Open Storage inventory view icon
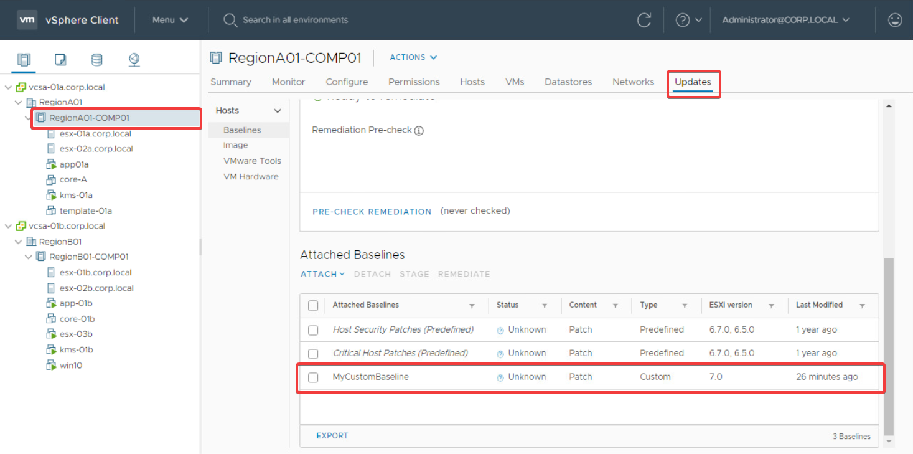Image resolution: width=913 pixels, height=454 pixels. pos(97,60)
